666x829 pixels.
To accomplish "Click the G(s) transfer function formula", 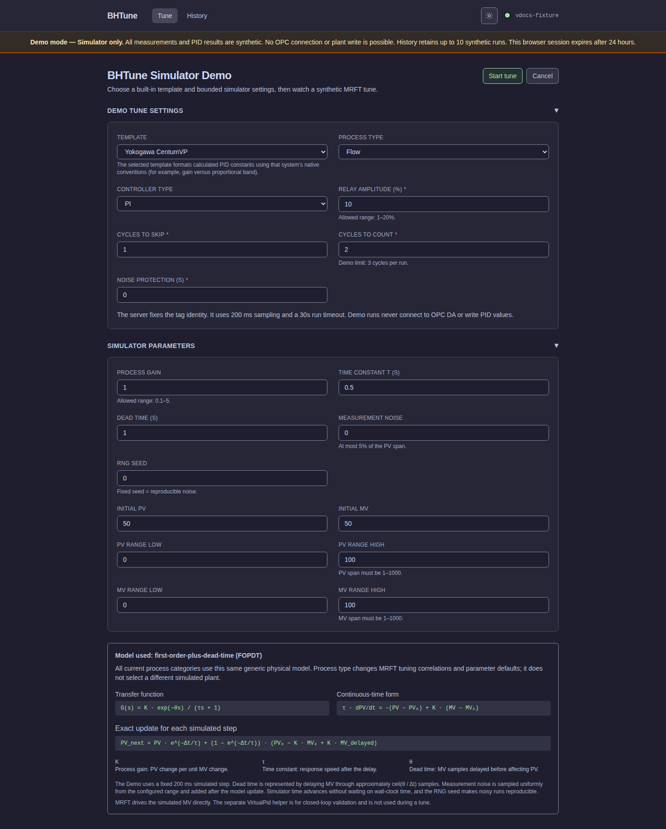I will click(222, 708).
